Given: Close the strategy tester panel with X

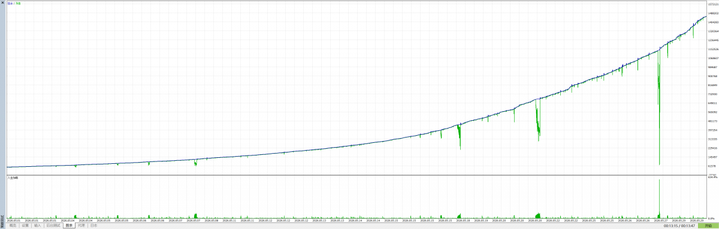Looking at the screenshot, I should 2,3.
